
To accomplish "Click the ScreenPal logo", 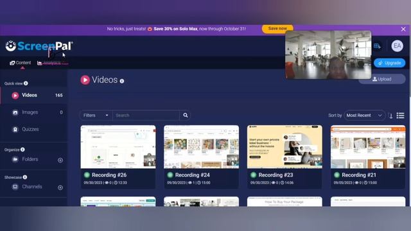I will tap(39, 46).
